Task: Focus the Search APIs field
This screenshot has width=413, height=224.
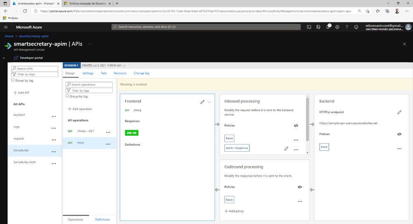Action: point(34,69)
